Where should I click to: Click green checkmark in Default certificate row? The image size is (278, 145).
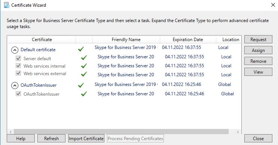click(x=81, y=49)
